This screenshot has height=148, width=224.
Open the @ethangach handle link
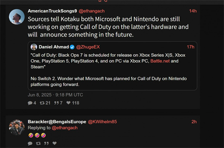[91, 11]
